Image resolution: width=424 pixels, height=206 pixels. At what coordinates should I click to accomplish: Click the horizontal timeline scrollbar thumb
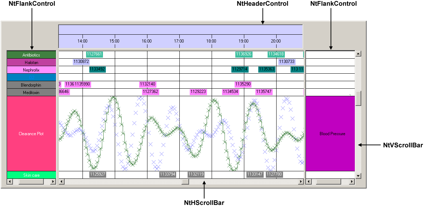tap(185, 182)
